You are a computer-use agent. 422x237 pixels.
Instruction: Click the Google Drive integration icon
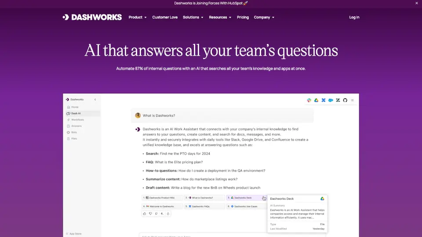tap(316, 100)
